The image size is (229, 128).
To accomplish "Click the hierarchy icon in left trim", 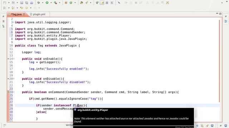I will (4, 26).
